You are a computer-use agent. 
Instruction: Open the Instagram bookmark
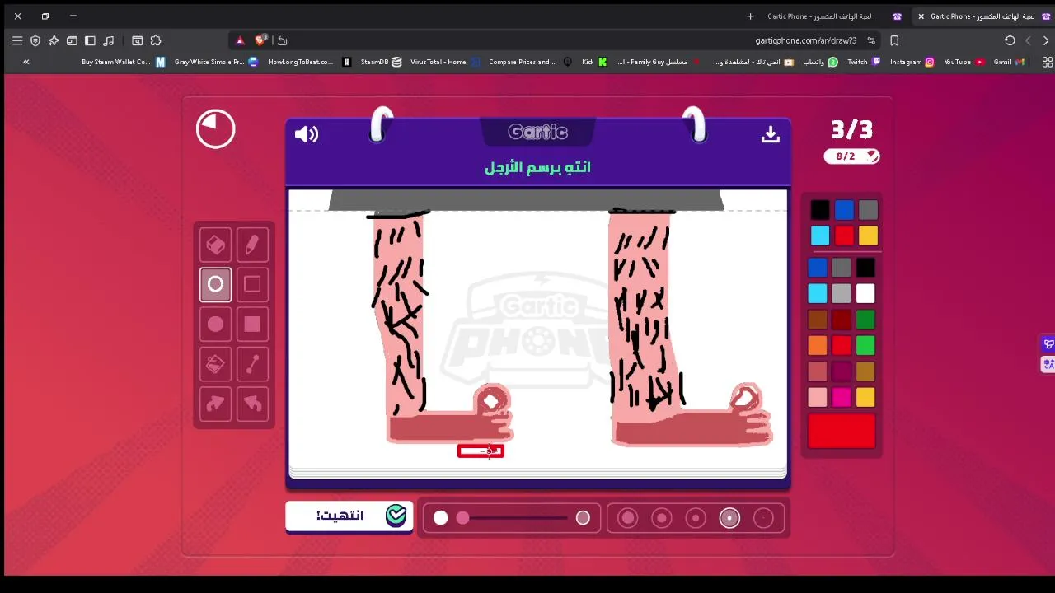(912, 62)
